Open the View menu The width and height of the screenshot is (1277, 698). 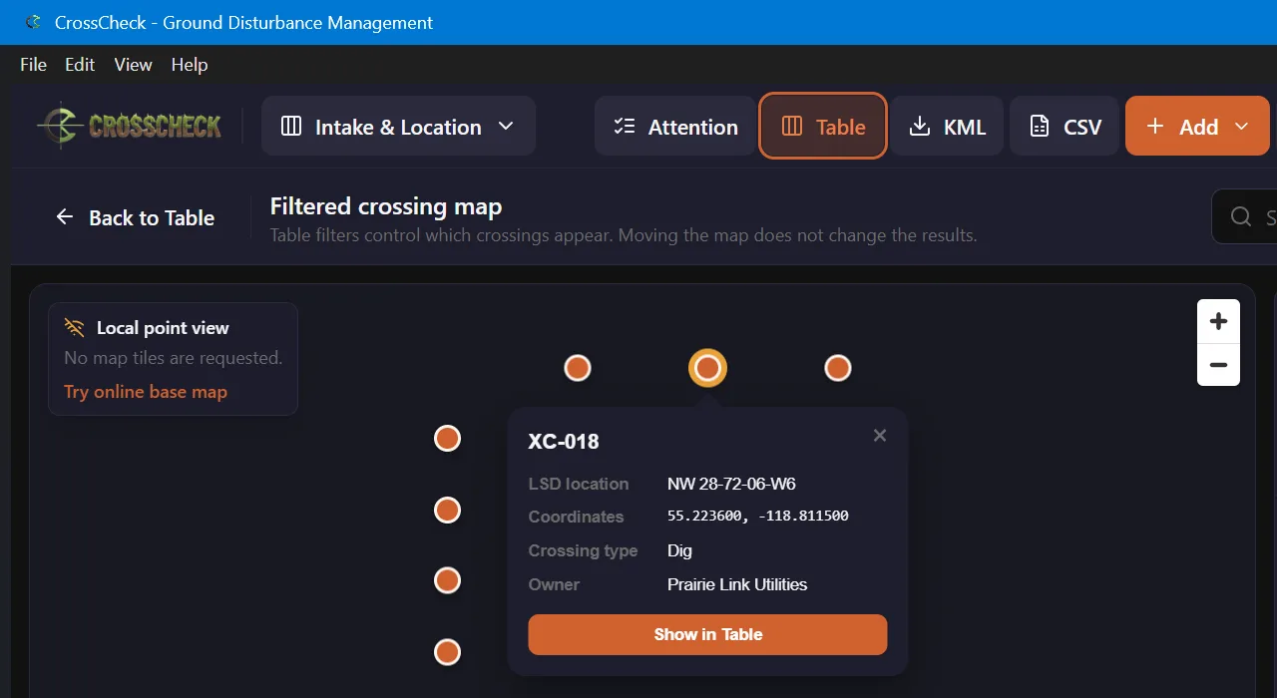pyautogui.click(x=133, y=64)
